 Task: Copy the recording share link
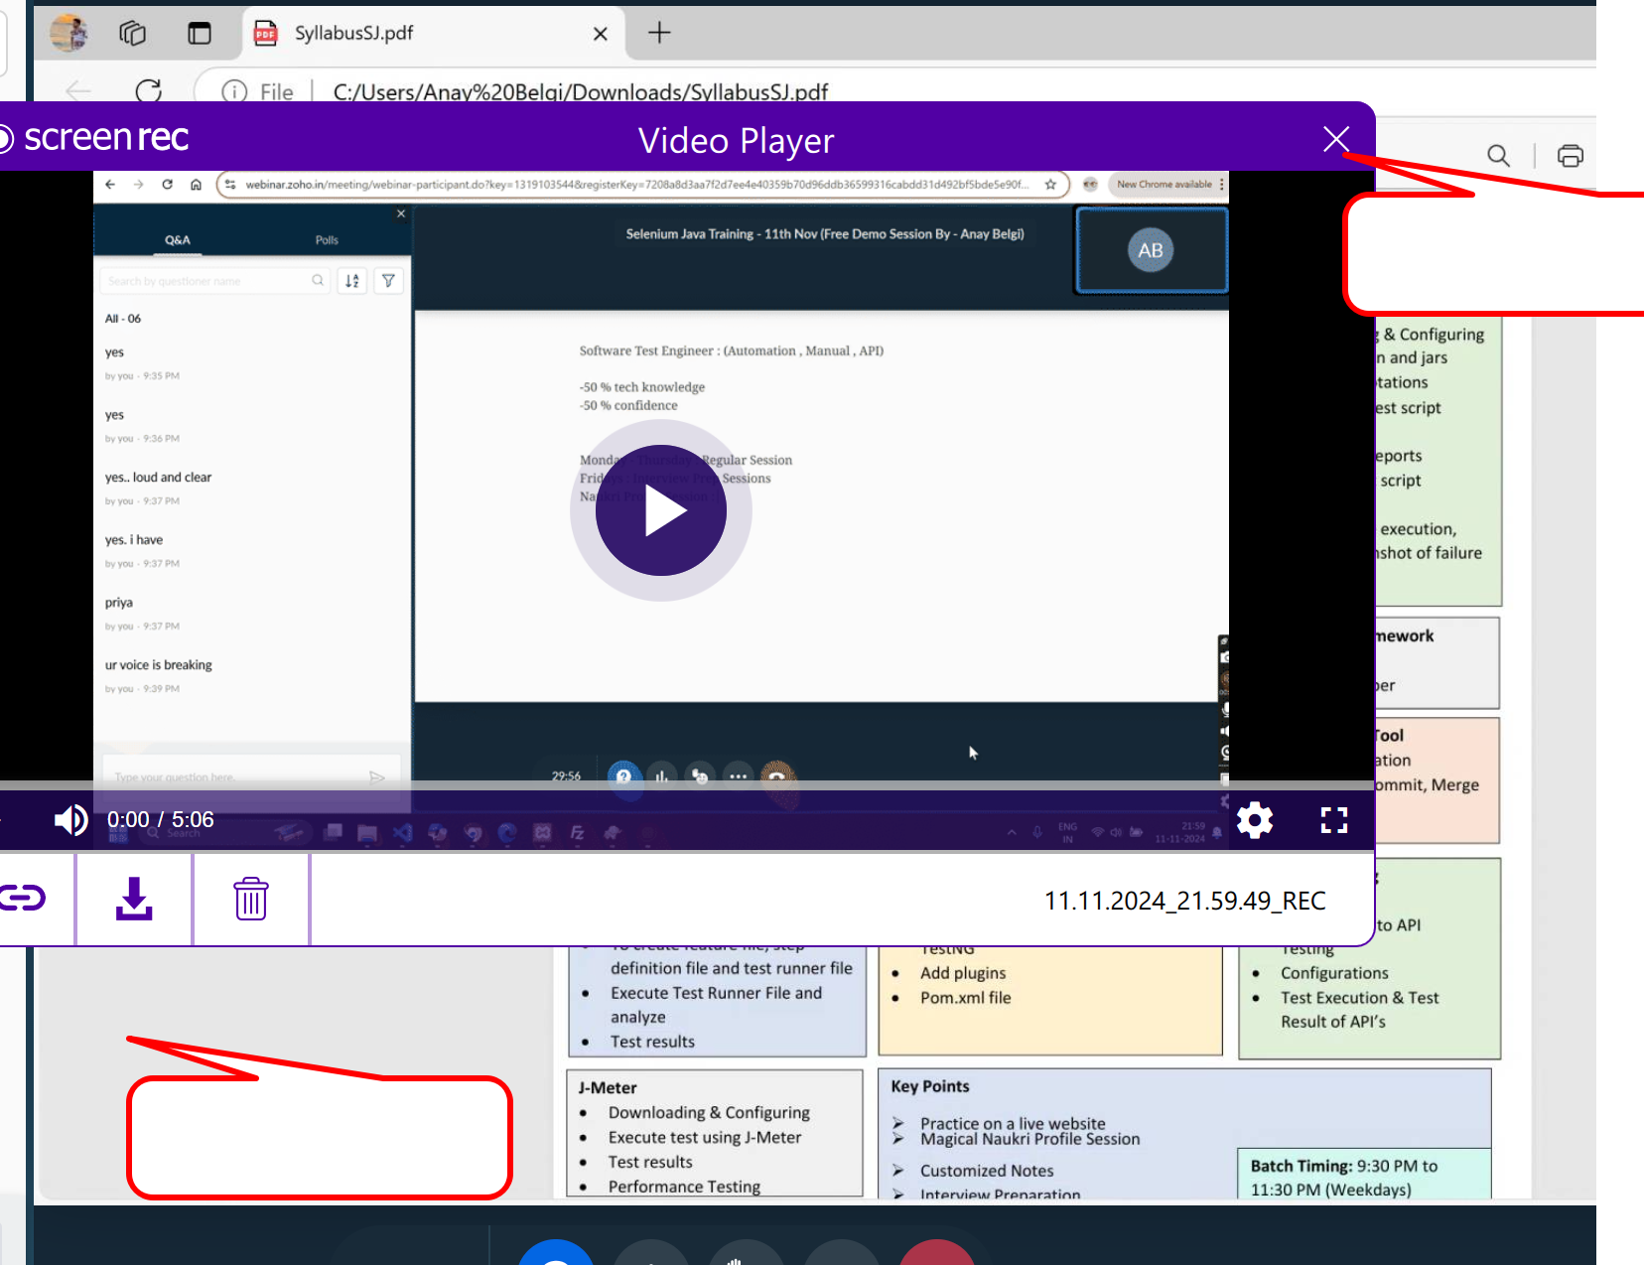24,899
